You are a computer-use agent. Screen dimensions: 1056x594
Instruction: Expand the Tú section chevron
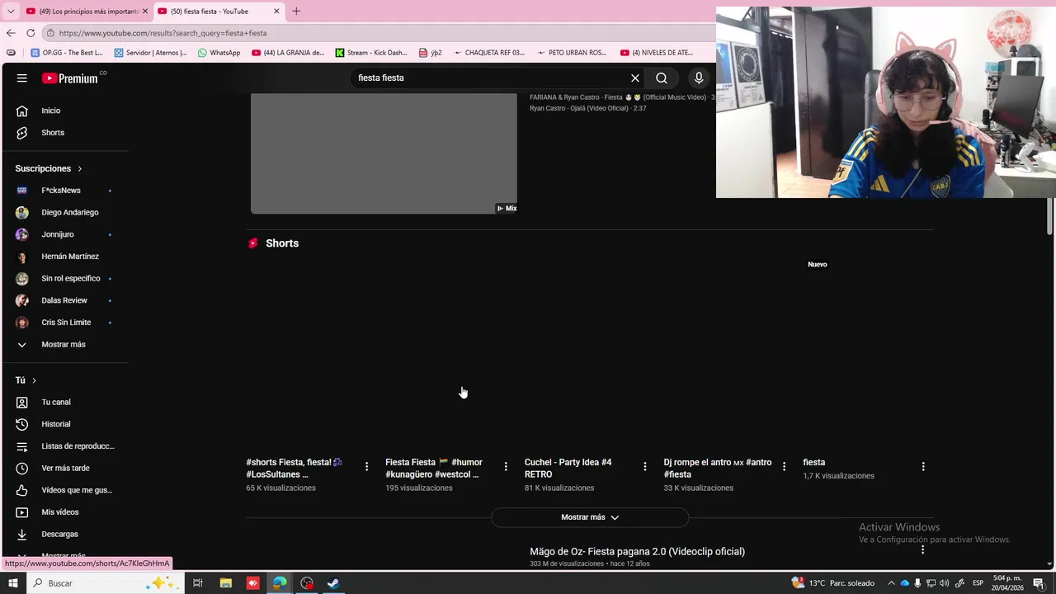coord(34,380)
